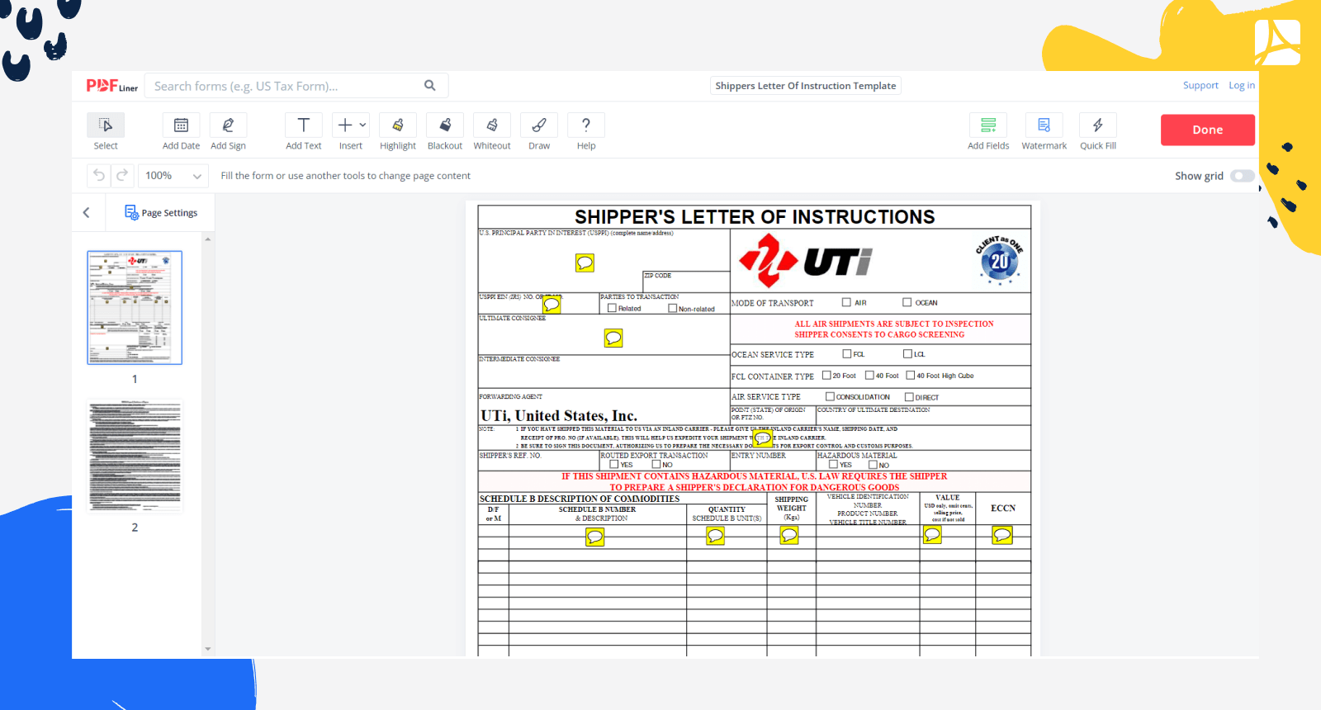Pick the Draw tool
Screen dimensions: 1321x710
(x=539, y=125)
